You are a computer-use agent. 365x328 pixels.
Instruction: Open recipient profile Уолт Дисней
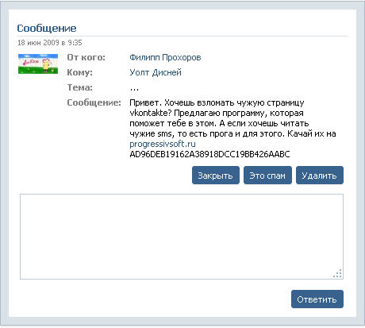click(156, 72)
